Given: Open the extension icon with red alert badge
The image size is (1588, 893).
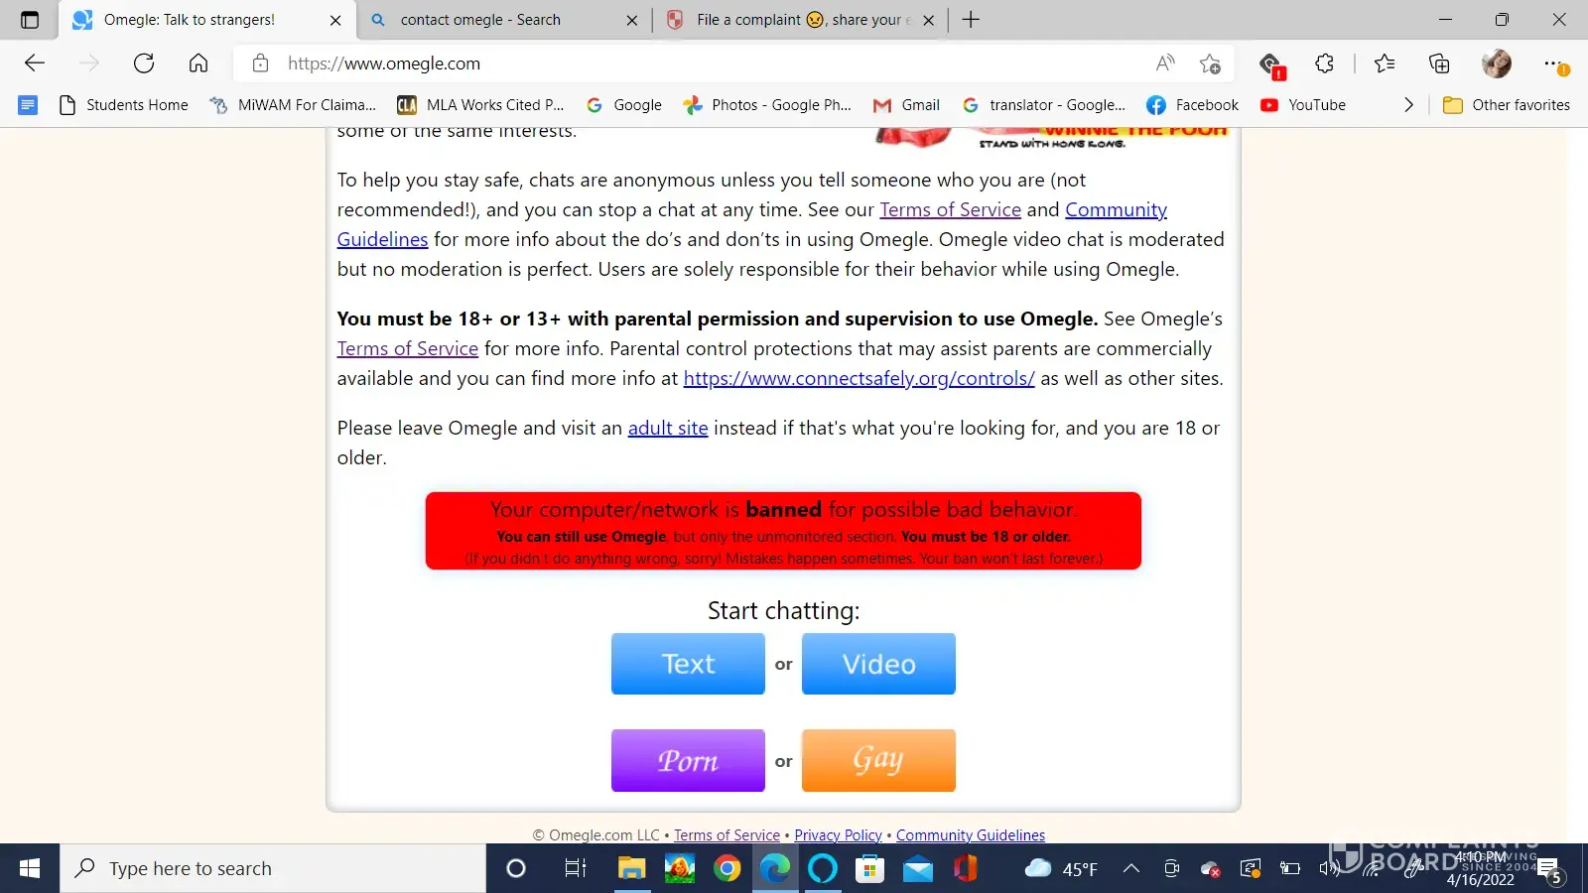Looking at the screenshot, I should (x=1270, y=65).
